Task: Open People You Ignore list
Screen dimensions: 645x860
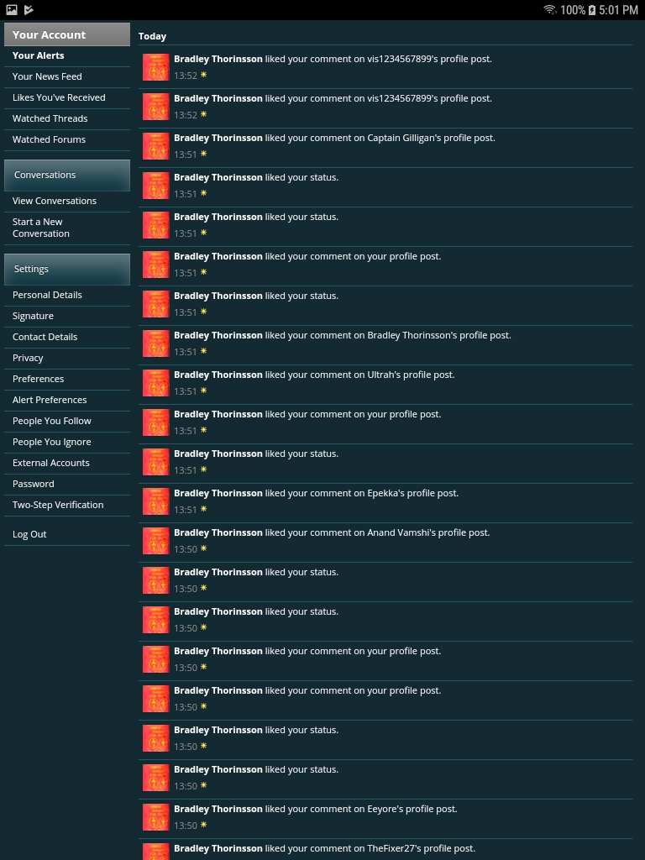Action: [x=51, y=442]
